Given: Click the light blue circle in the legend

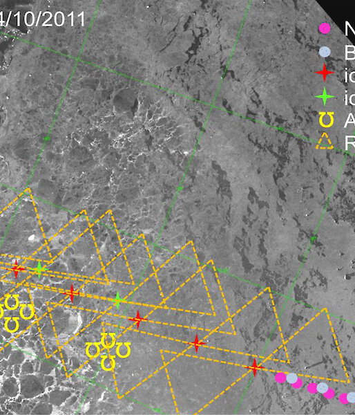Looking at the screenshot, I should (325, 52).
